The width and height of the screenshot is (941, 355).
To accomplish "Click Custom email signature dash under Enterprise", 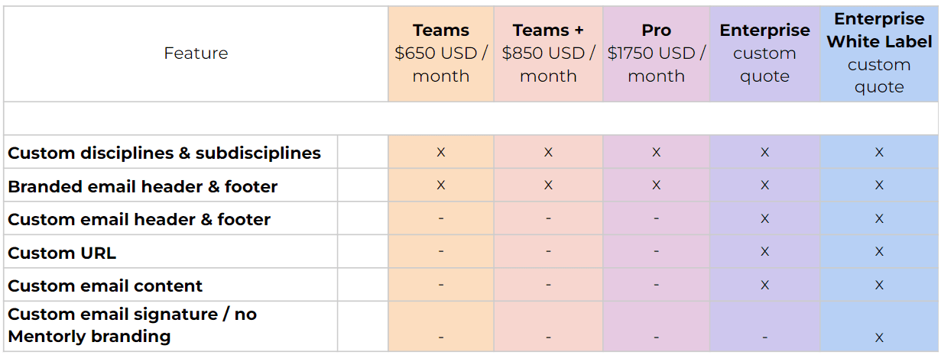I will coord(764,337).
